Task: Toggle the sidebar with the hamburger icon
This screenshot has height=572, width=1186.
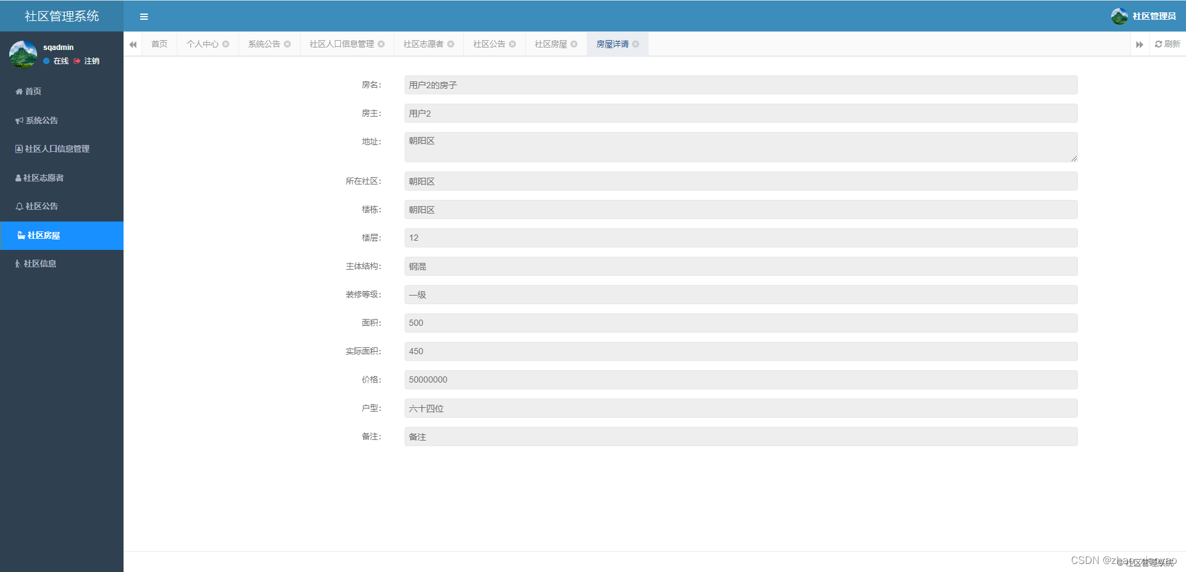Action: point(144,17)
